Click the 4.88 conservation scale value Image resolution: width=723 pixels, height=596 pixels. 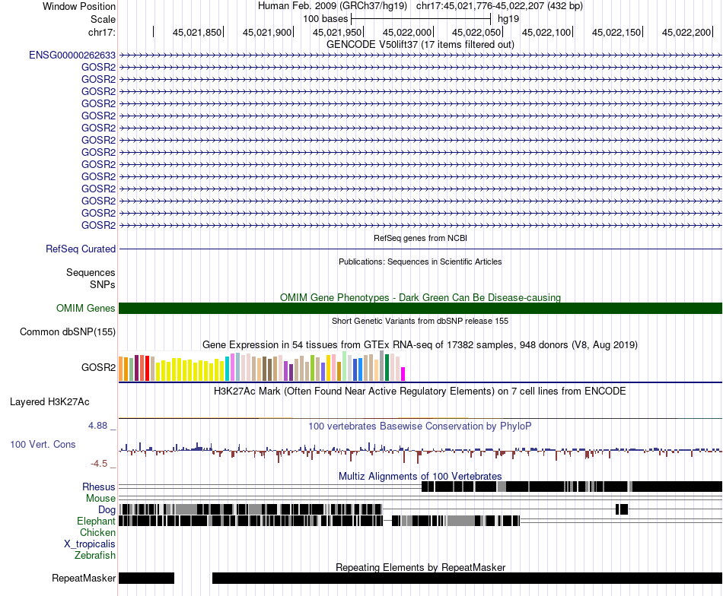[x=97, y=426]
